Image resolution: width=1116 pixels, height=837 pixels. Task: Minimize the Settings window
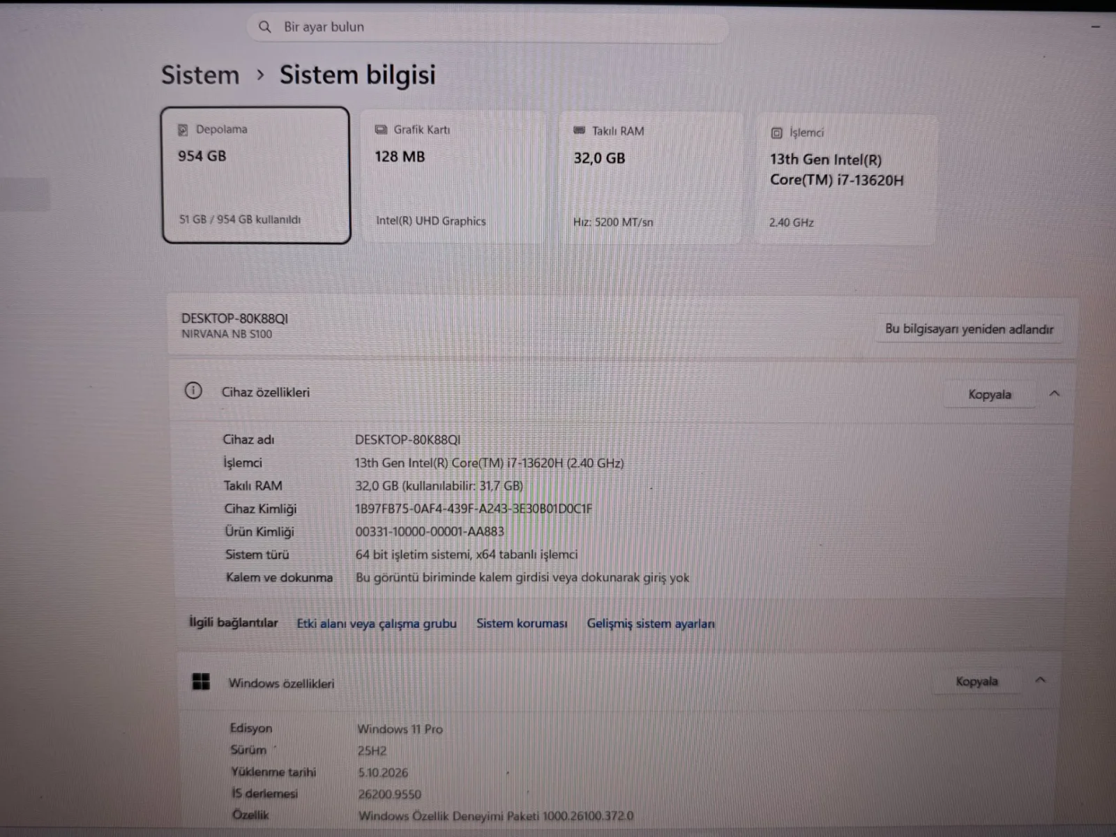pos(1095,27)
